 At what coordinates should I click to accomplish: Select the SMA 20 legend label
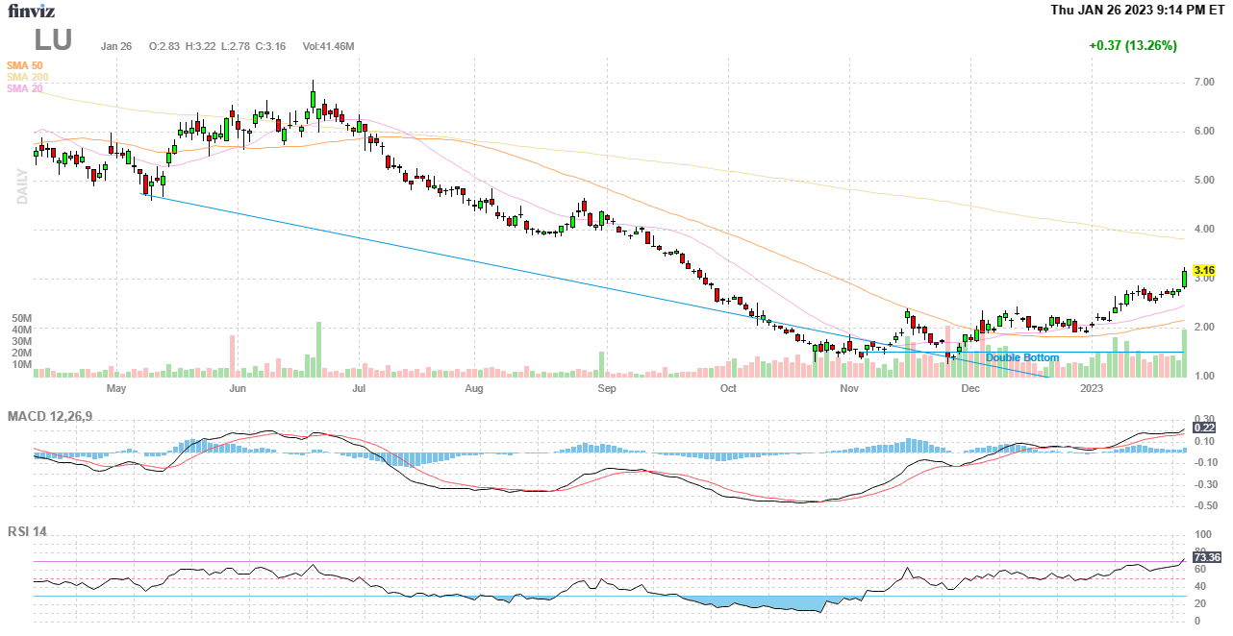24,88
